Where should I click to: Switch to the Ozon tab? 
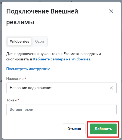coord(39,42)
